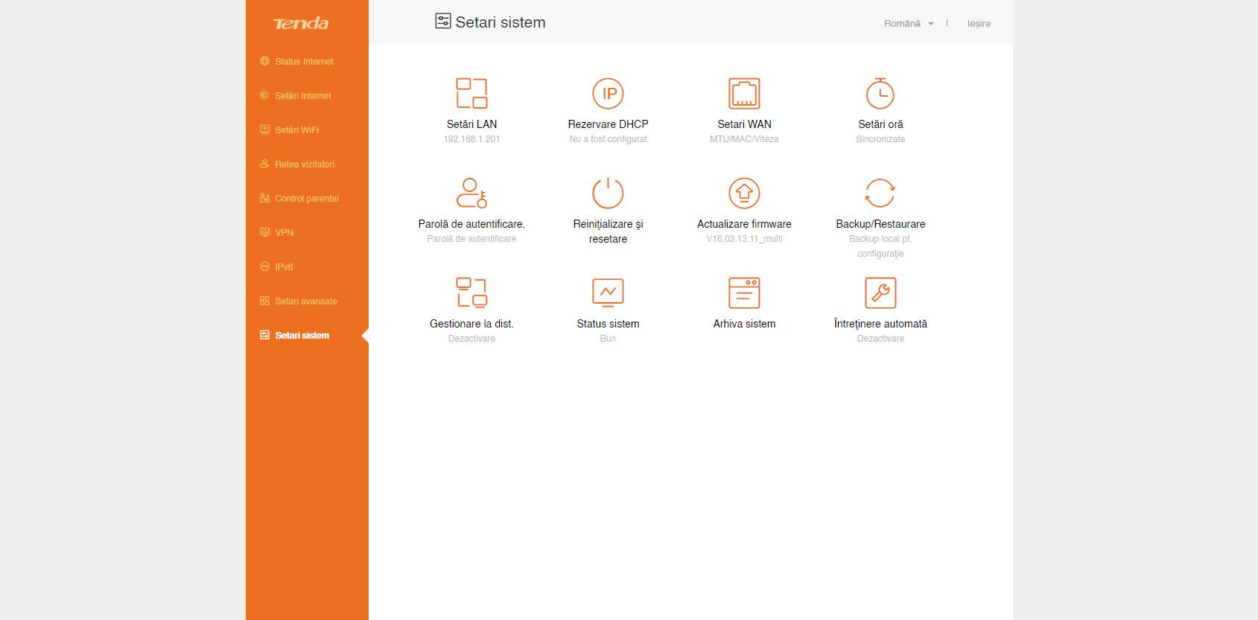
Task: Open Gestionare la dist. icon
Action: pos(471,293)
